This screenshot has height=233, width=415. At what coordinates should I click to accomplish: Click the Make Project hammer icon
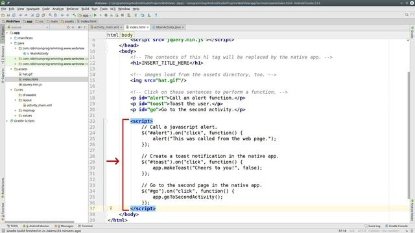[x=75, y=16]
